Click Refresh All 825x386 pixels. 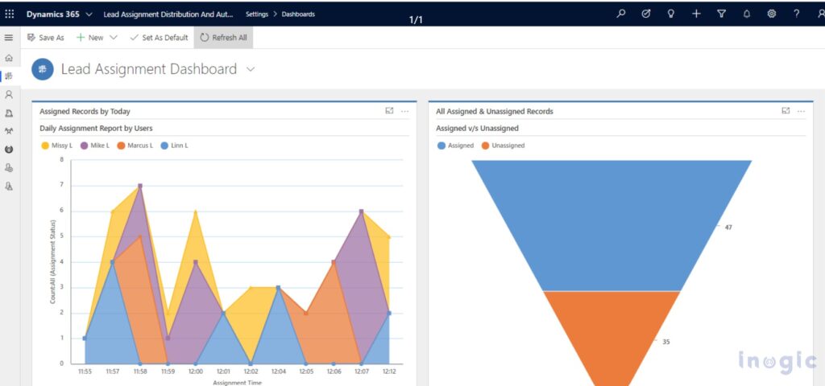click(224, 38)
